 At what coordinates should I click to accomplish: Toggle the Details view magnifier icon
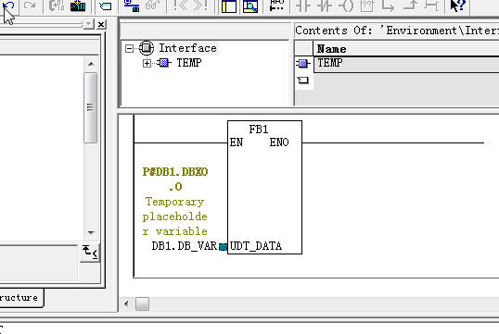250,6
